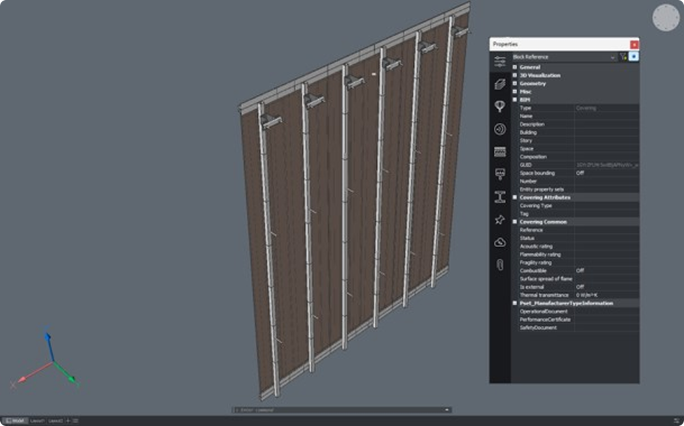
Task: Select the Composition property row
Action: click(579, 157)
